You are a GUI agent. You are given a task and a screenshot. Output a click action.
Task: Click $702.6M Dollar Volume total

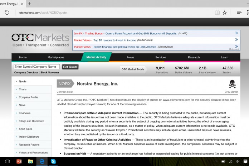pos(183,70)
